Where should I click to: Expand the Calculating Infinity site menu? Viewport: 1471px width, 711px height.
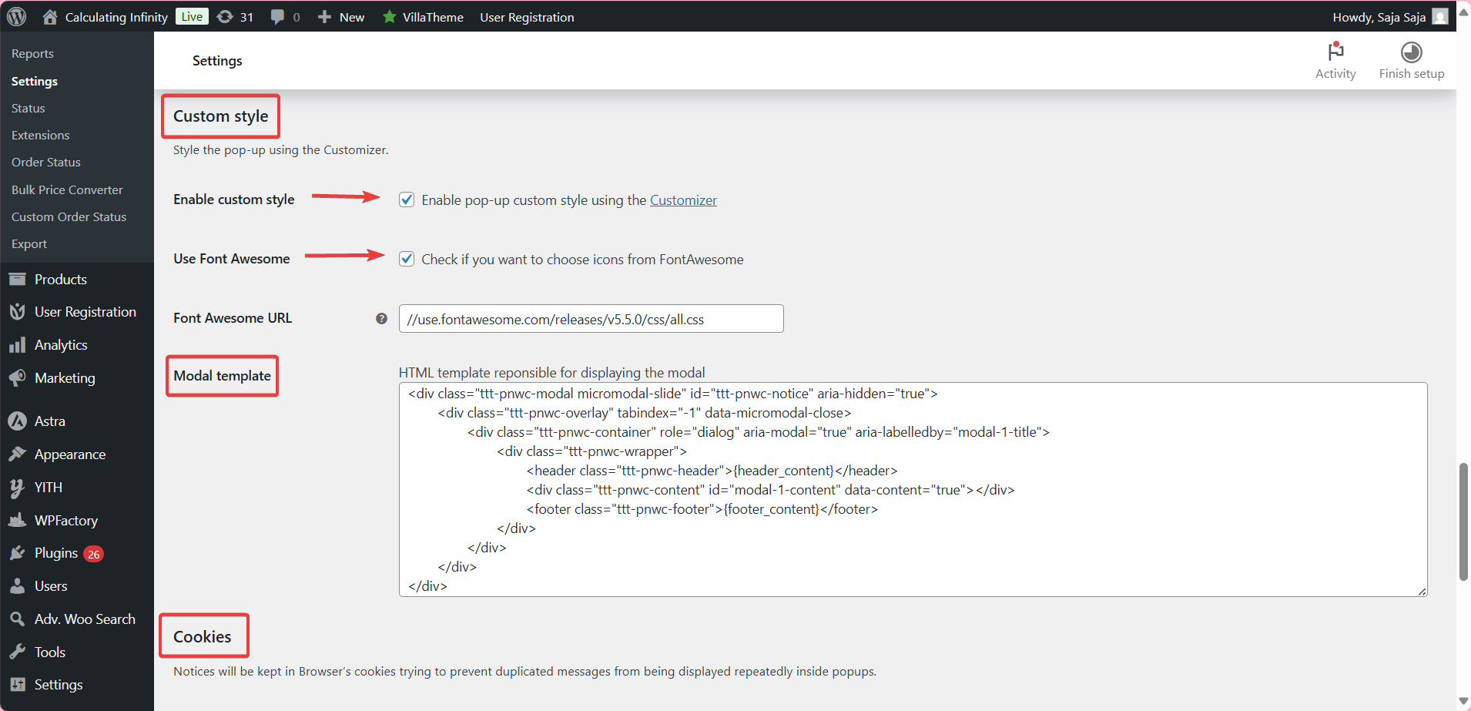tap(116, 17)
